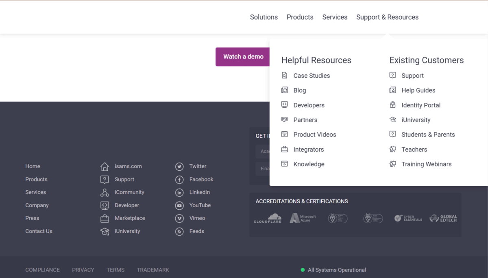
Task: Click the house icon beside isams.com
Action: 104,166
